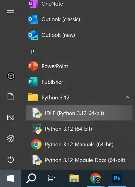Image resolution: width=135 pixels, height=187 pixels.
Task: Launch PowerPoint via its icon
Action: tap(33, 66)
